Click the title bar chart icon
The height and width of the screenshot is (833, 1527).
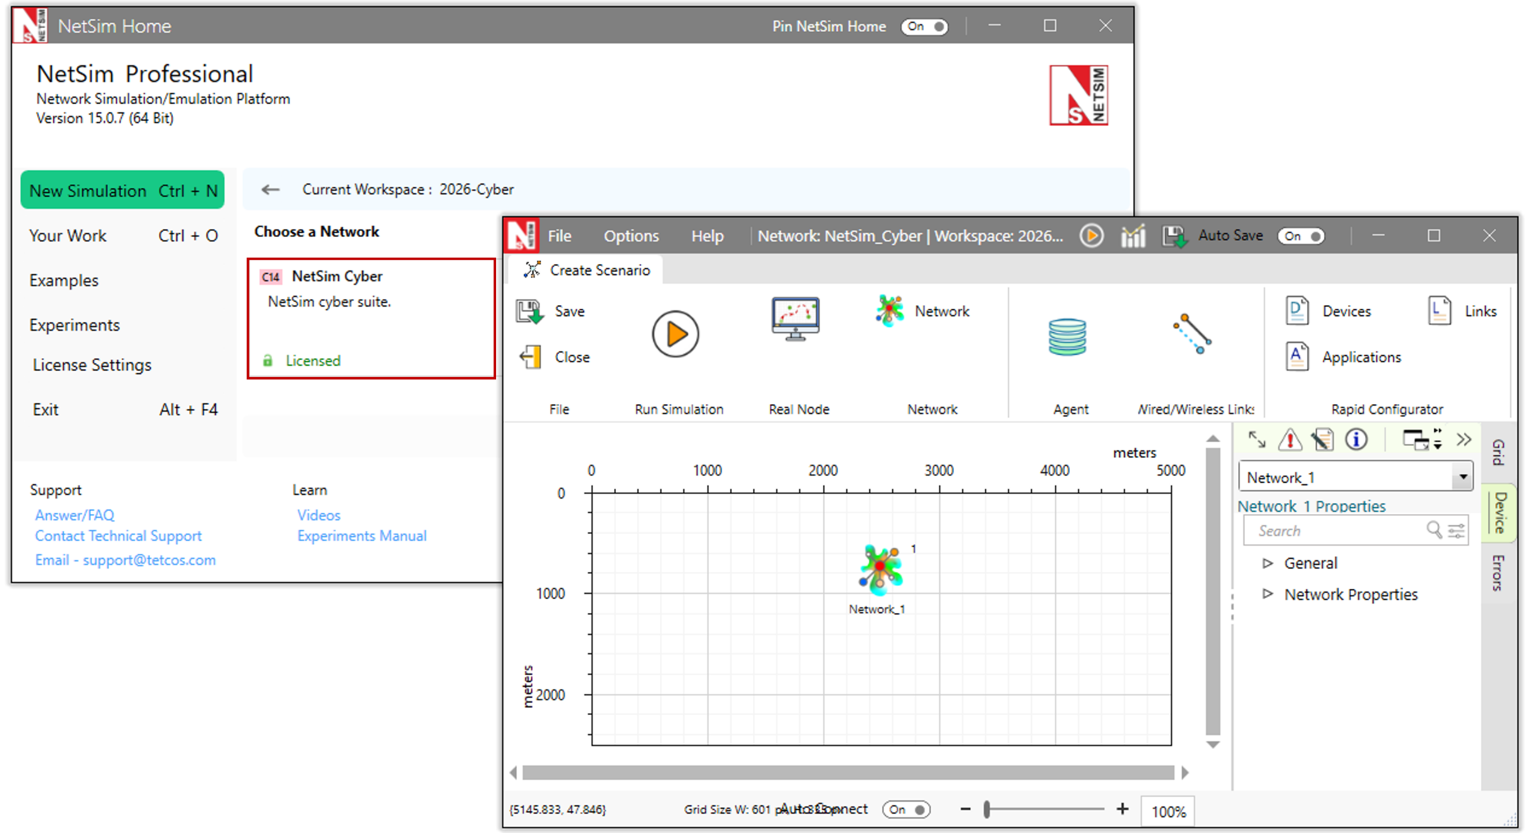pos(1133,236)
